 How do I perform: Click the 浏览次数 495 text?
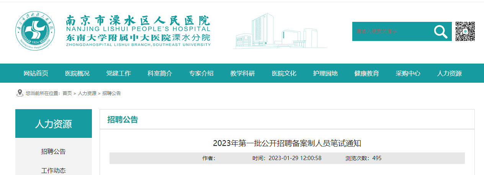(x=363, y=158)
